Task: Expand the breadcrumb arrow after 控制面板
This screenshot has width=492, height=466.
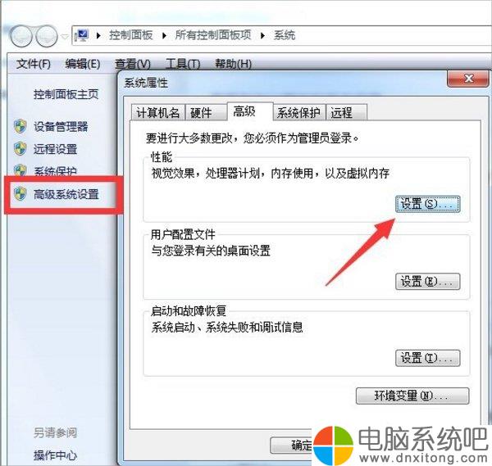Action: [x=164, y=36]
